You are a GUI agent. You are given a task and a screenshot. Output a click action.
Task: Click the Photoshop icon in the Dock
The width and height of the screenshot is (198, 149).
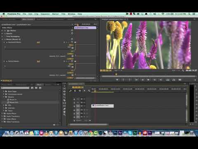coord(115,133)
